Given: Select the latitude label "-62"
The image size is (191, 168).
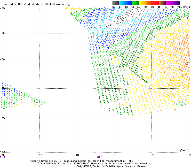Looking at the screenshot, I should click(x=2, y=33).
